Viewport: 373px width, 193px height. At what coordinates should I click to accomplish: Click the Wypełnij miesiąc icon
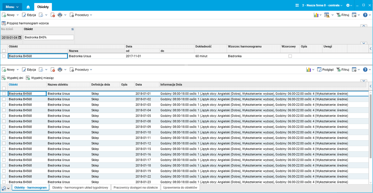[28, 78]
